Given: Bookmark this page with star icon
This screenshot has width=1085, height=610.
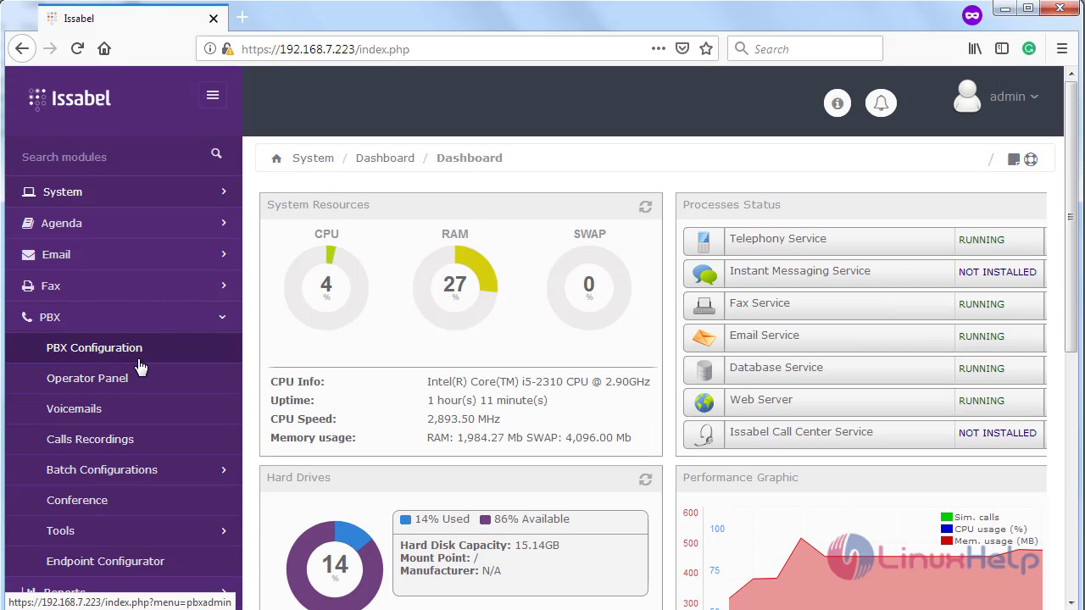Looking at the screenshot, I should click(x=705, y=48).
